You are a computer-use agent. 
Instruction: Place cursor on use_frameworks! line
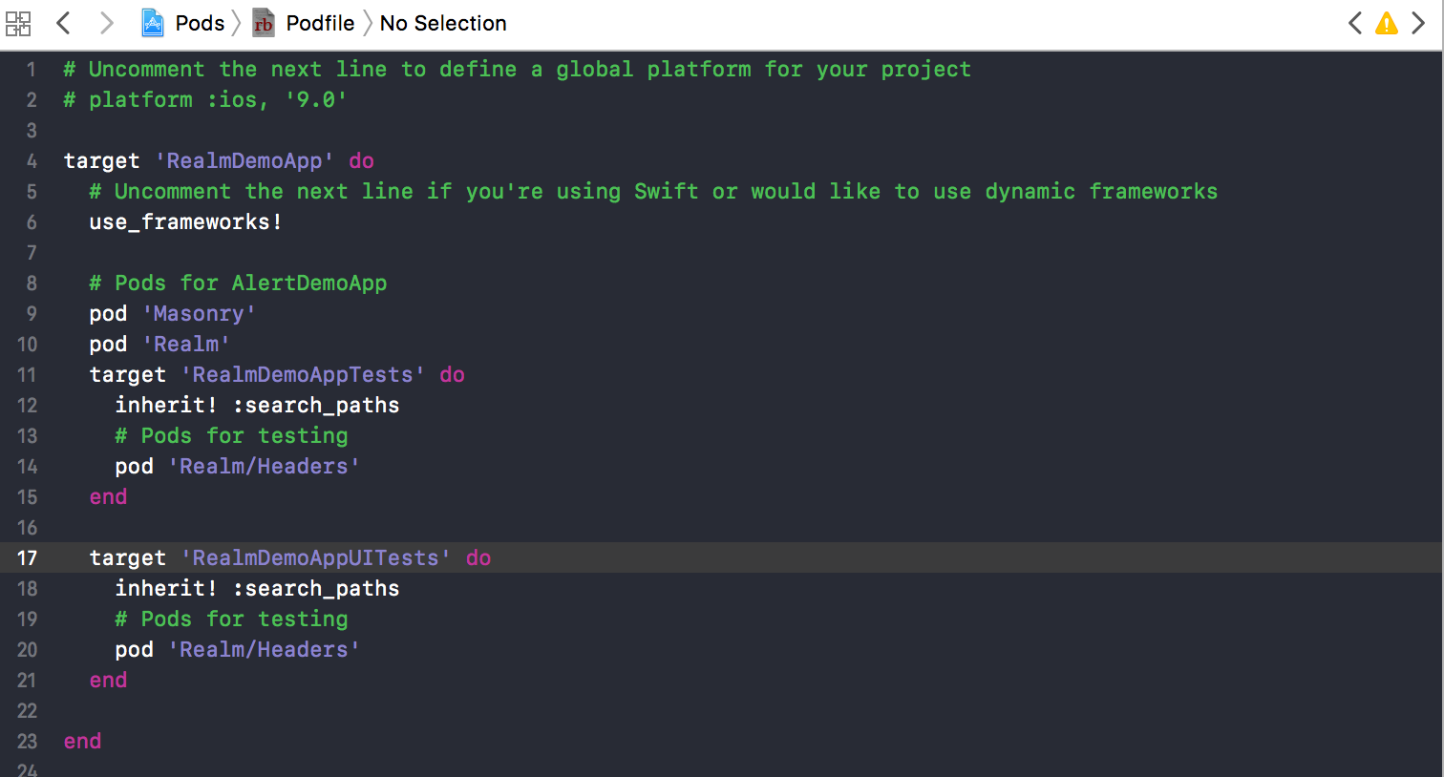[x=185, y=222]
